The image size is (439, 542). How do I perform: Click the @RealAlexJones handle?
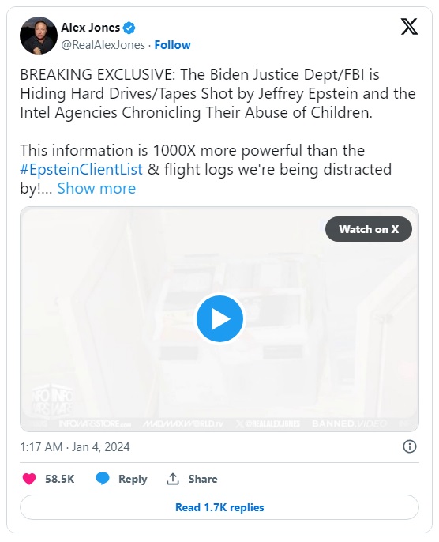click(103, 45)
